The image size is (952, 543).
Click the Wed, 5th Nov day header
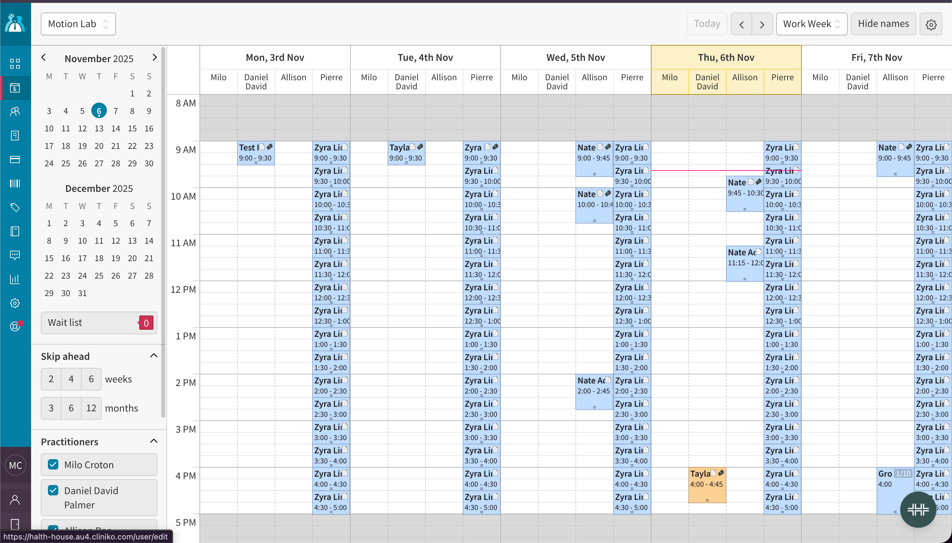[575, 57]
